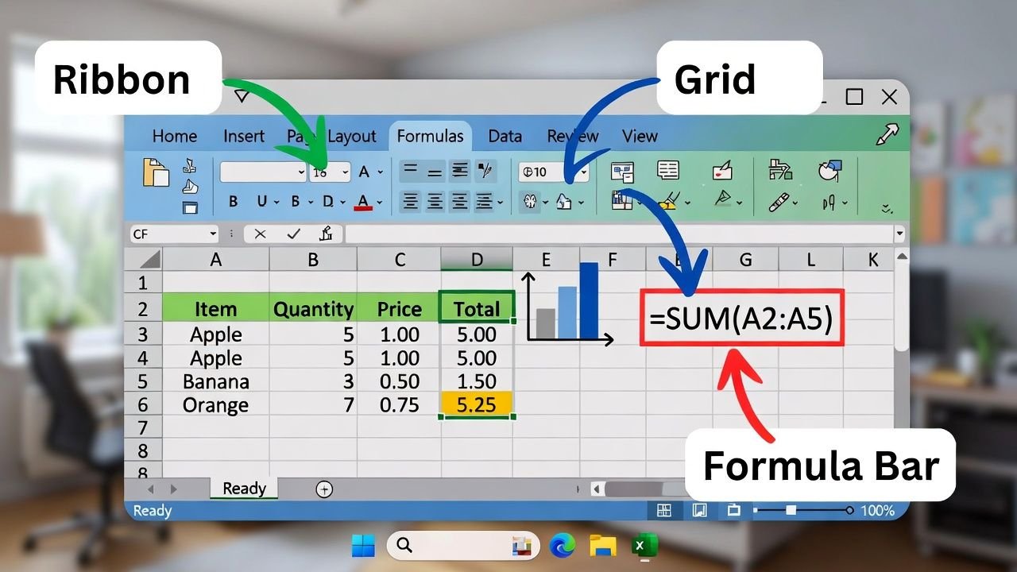Toggle bold formatting with the B button

click(234, 202)
